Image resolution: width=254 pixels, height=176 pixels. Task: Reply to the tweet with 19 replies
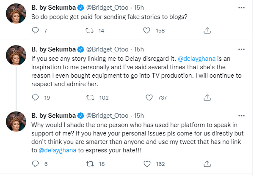tap(35, 97)
